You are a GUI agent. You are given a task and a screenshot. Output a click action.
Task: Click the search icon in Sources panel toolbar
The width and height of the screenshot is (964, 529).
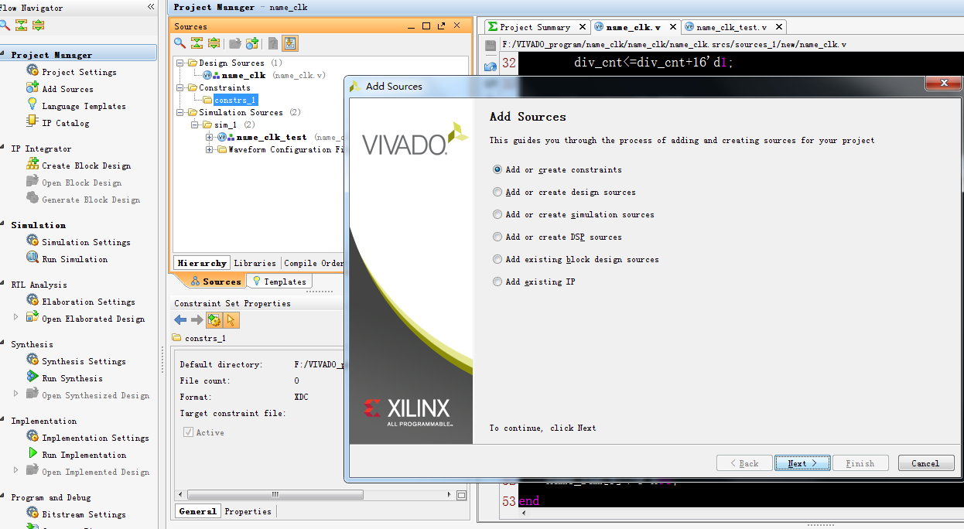coord(179,43)
